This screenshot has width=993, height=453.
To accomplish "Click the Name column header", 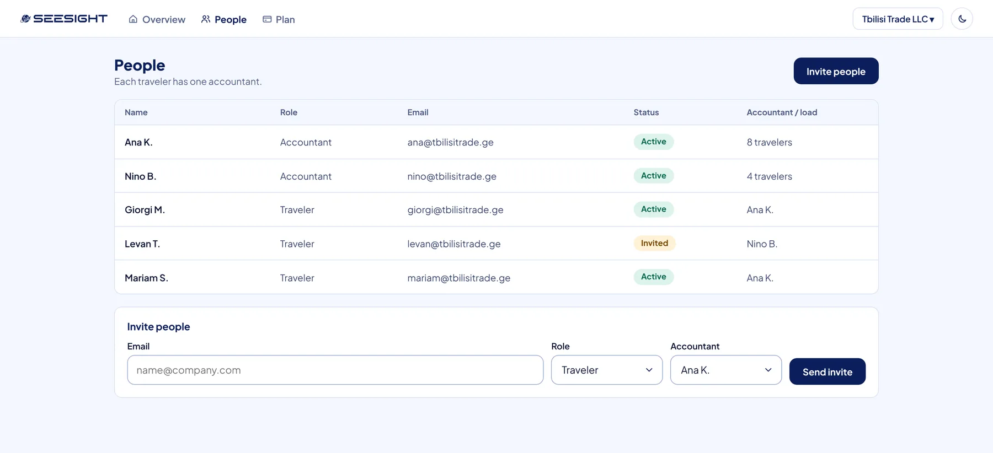I will click(136, 112).
